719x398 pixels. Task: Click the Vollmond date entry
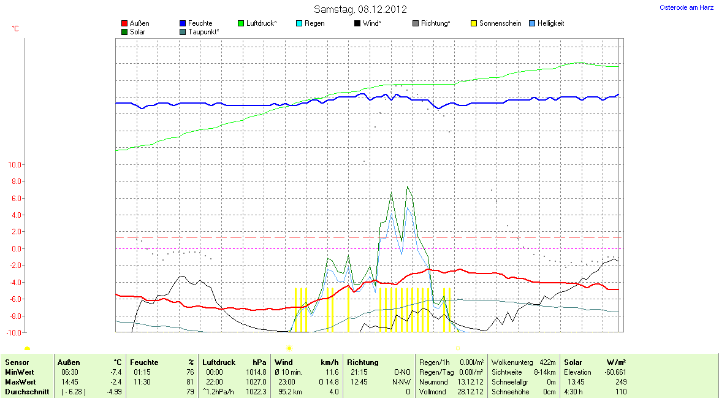pyautogui.click(x=471, y=392)
